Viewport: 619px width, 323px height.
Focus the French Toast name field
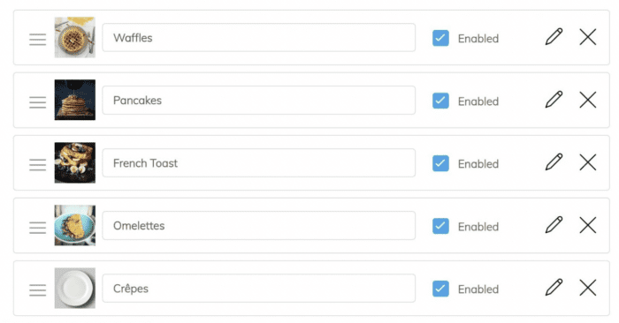(x=259, y=163)
